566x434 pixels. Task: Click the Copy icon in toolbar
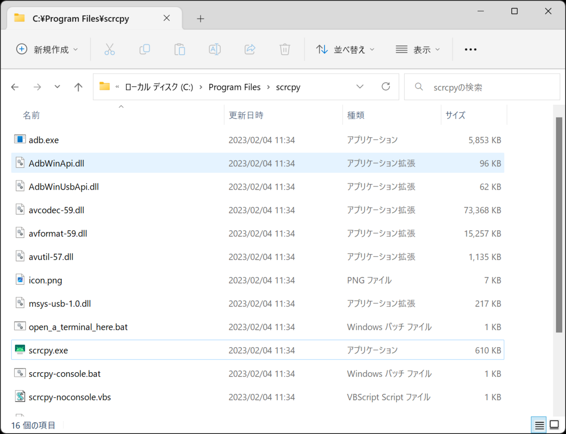click(x=144, y=49)
